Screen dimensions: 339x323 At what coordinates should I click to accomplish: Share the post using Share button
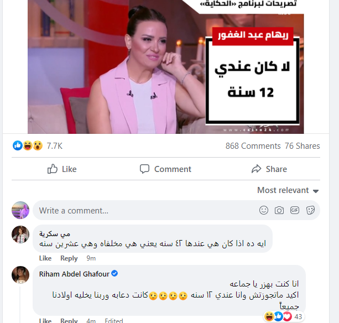coord(269,169)
